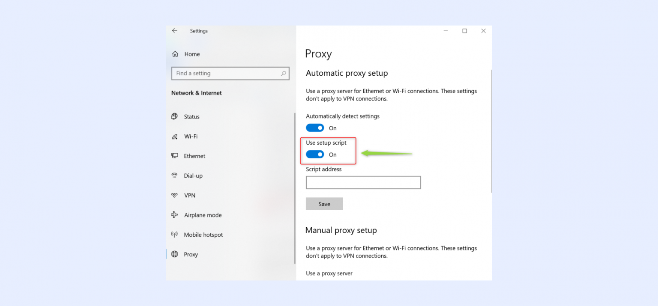
Task: Click the Proxy page heading
Action: [318, 54]
